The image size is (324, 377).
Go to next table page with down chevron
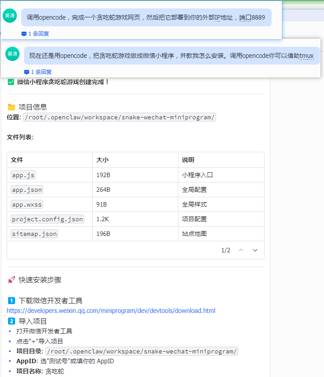[255, 250]
